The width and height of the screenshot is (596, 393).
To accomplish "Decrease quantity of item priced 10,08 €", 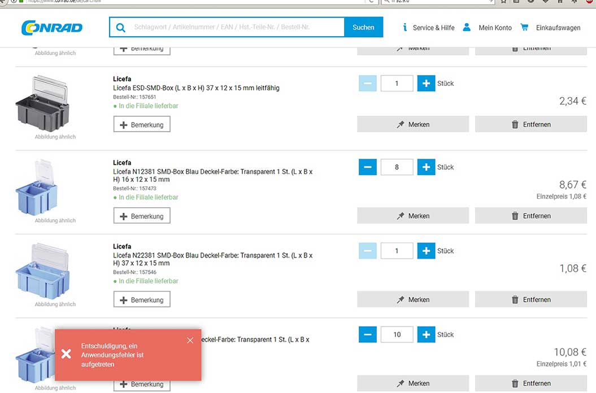I will point(368,334).
